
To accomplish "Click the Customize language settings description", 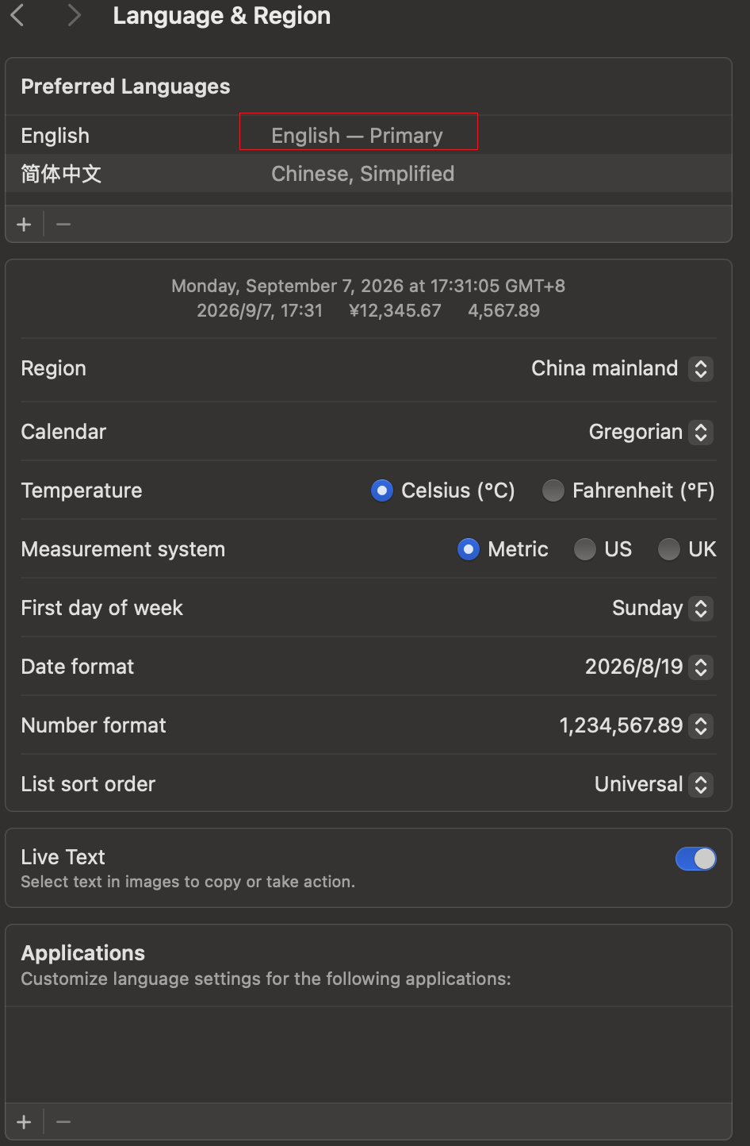I will point(266,979).
